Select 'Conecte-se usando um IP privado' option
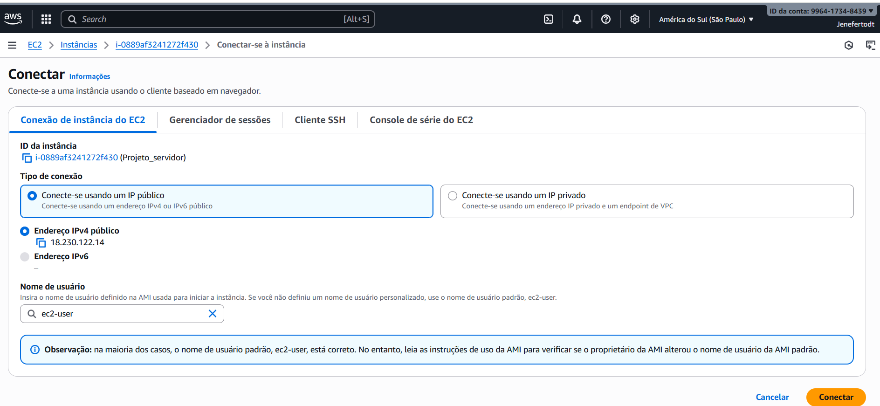Screen dimensions: 880x406 tap(647, 201)
